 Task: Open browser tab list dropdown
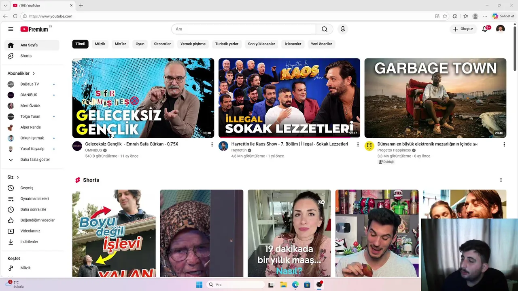(5, 5)
